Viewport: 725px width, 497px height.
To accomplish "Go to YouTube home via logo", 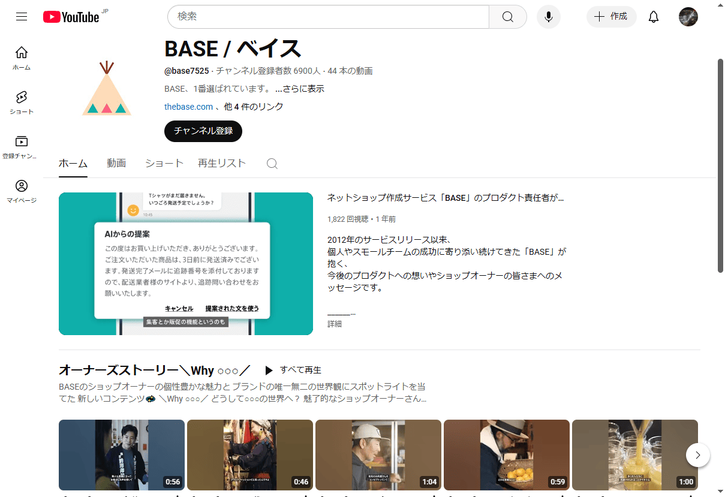I will pos(71,17).
